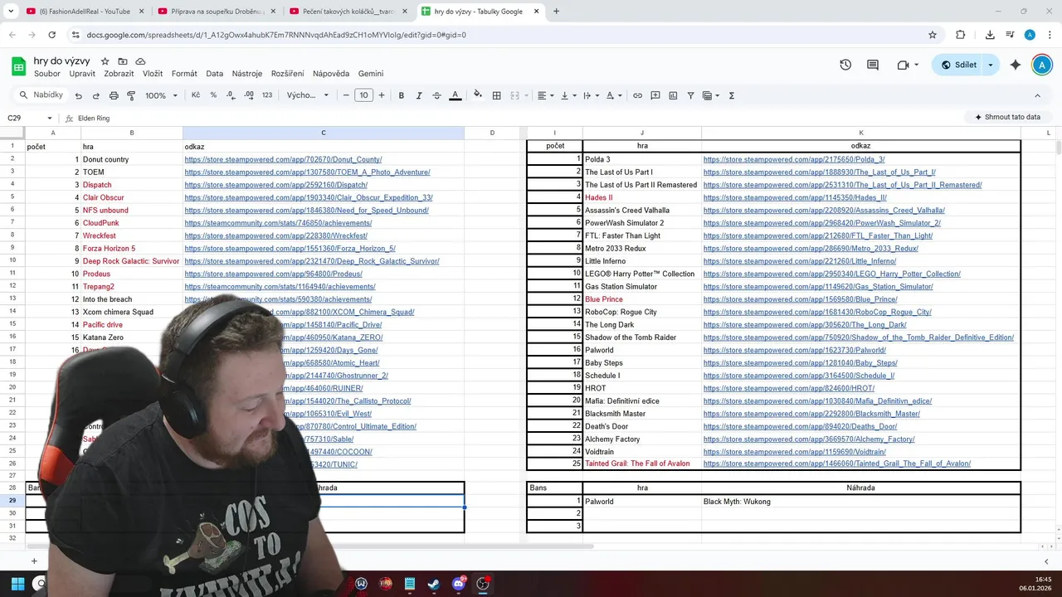This screenshot has height=597, width=1062.
Task: Activate the paint format roller tool
Action: coord(131,95)
